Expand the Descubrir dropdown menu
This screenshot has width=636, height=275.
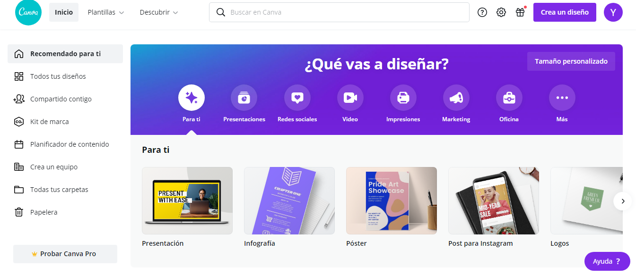tap(159, 12)
